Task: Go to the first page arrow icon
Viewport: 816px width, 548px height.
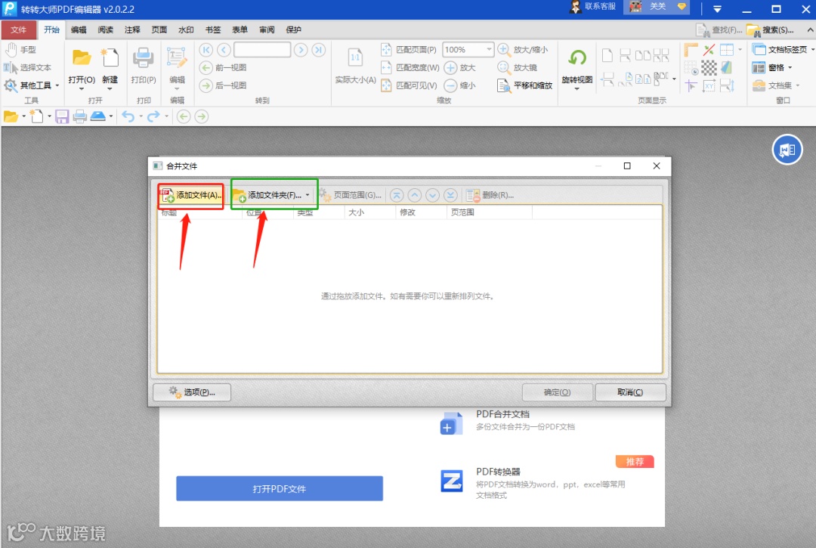Action: 206,50
